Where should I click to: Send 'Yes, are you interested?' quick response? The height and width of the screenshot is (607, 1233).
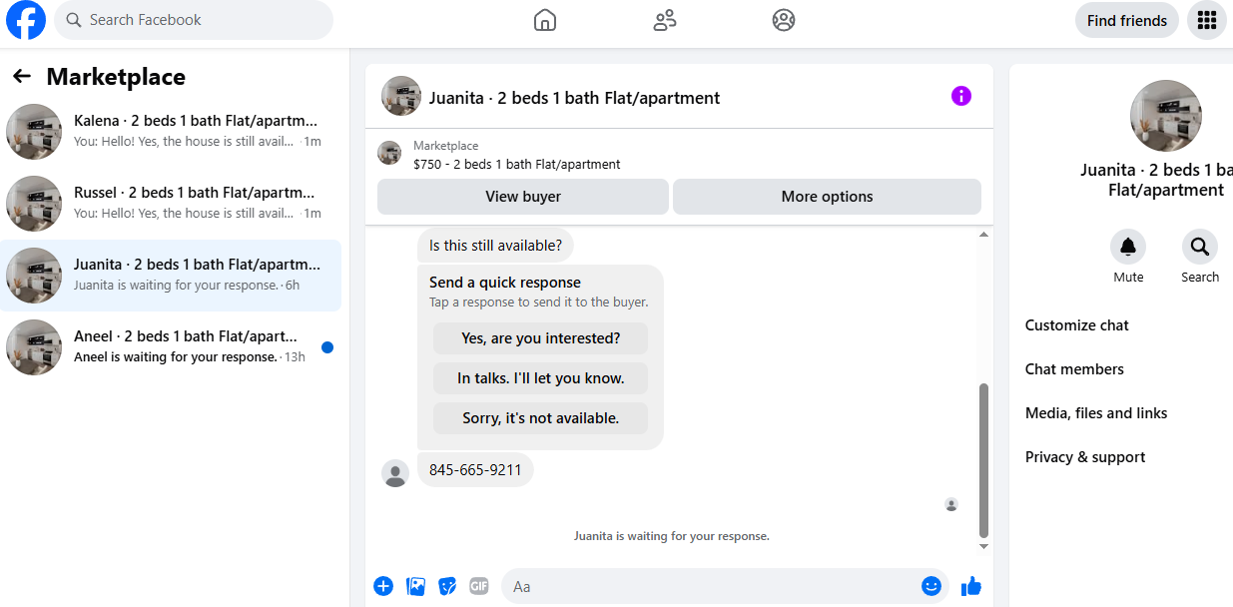[540, 338]
